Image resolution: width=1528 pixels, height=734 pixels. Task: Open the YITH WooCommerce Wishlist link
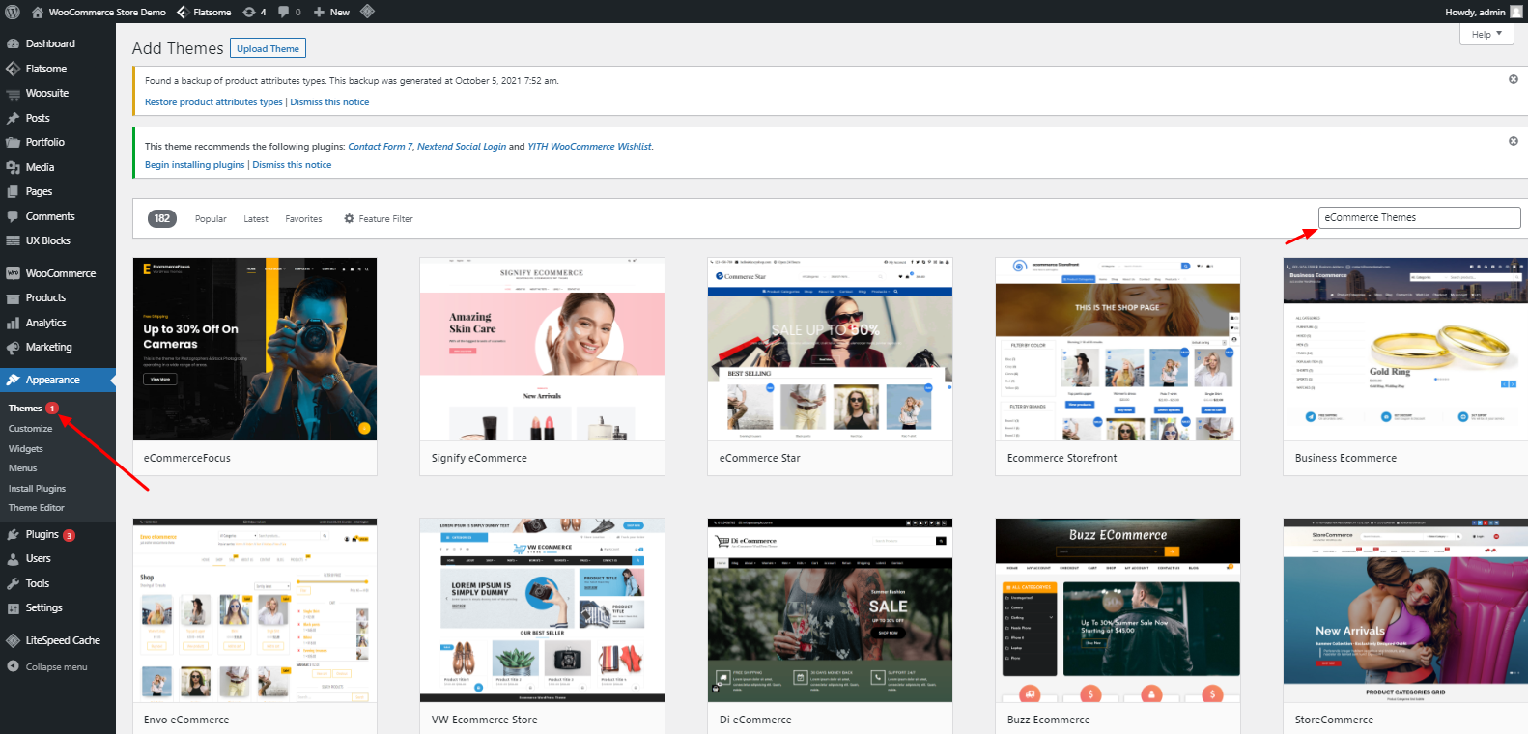589,147
